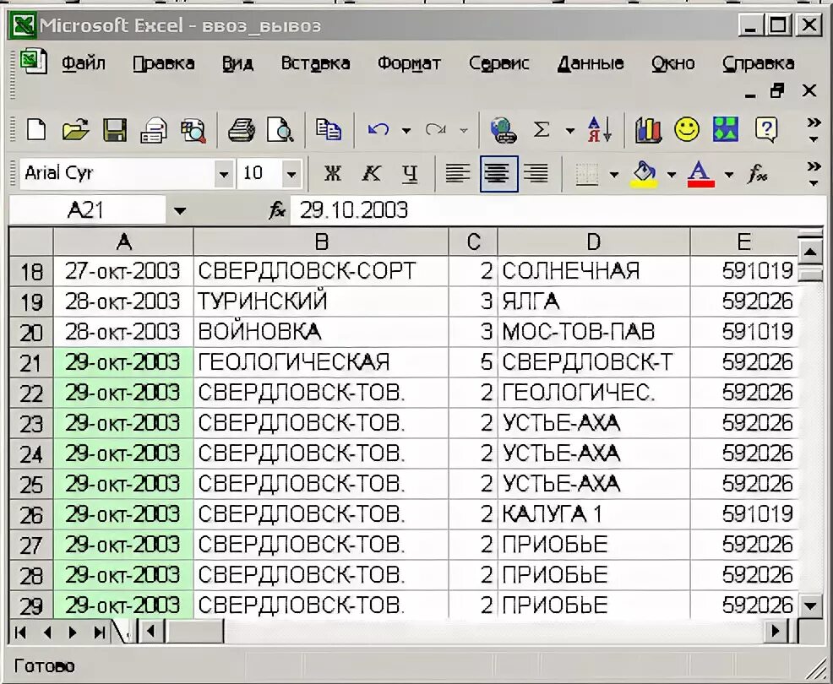Sort ascending with the A-Я icon
Image resolution: width=833 pixels, height=684 pixels.
[600, 129]
